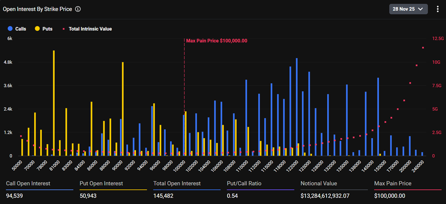Image resolution: width=446 pixels, height=204 pixels.
Task: Click the blue Calls legend dot
Action: [10, 29]
